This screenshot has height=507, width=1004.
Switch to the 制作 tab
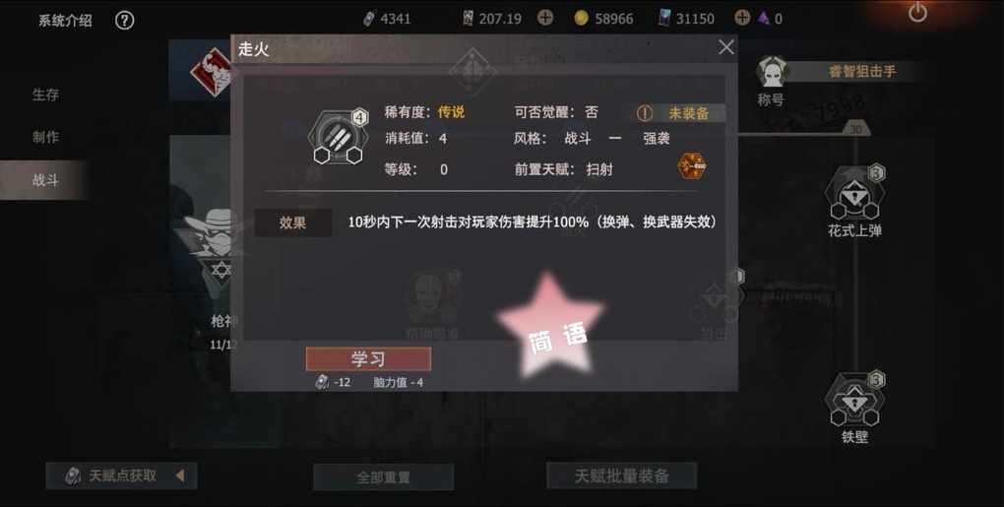point(45,137)
